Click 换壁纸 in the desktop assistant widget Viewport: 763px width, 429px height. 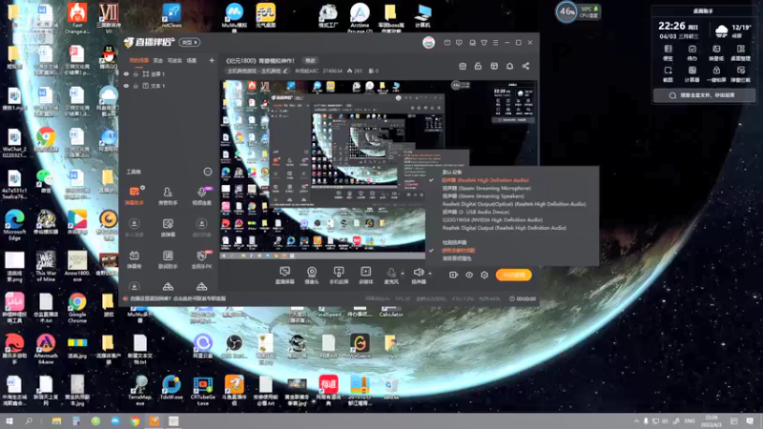click(x=716, y=52)
